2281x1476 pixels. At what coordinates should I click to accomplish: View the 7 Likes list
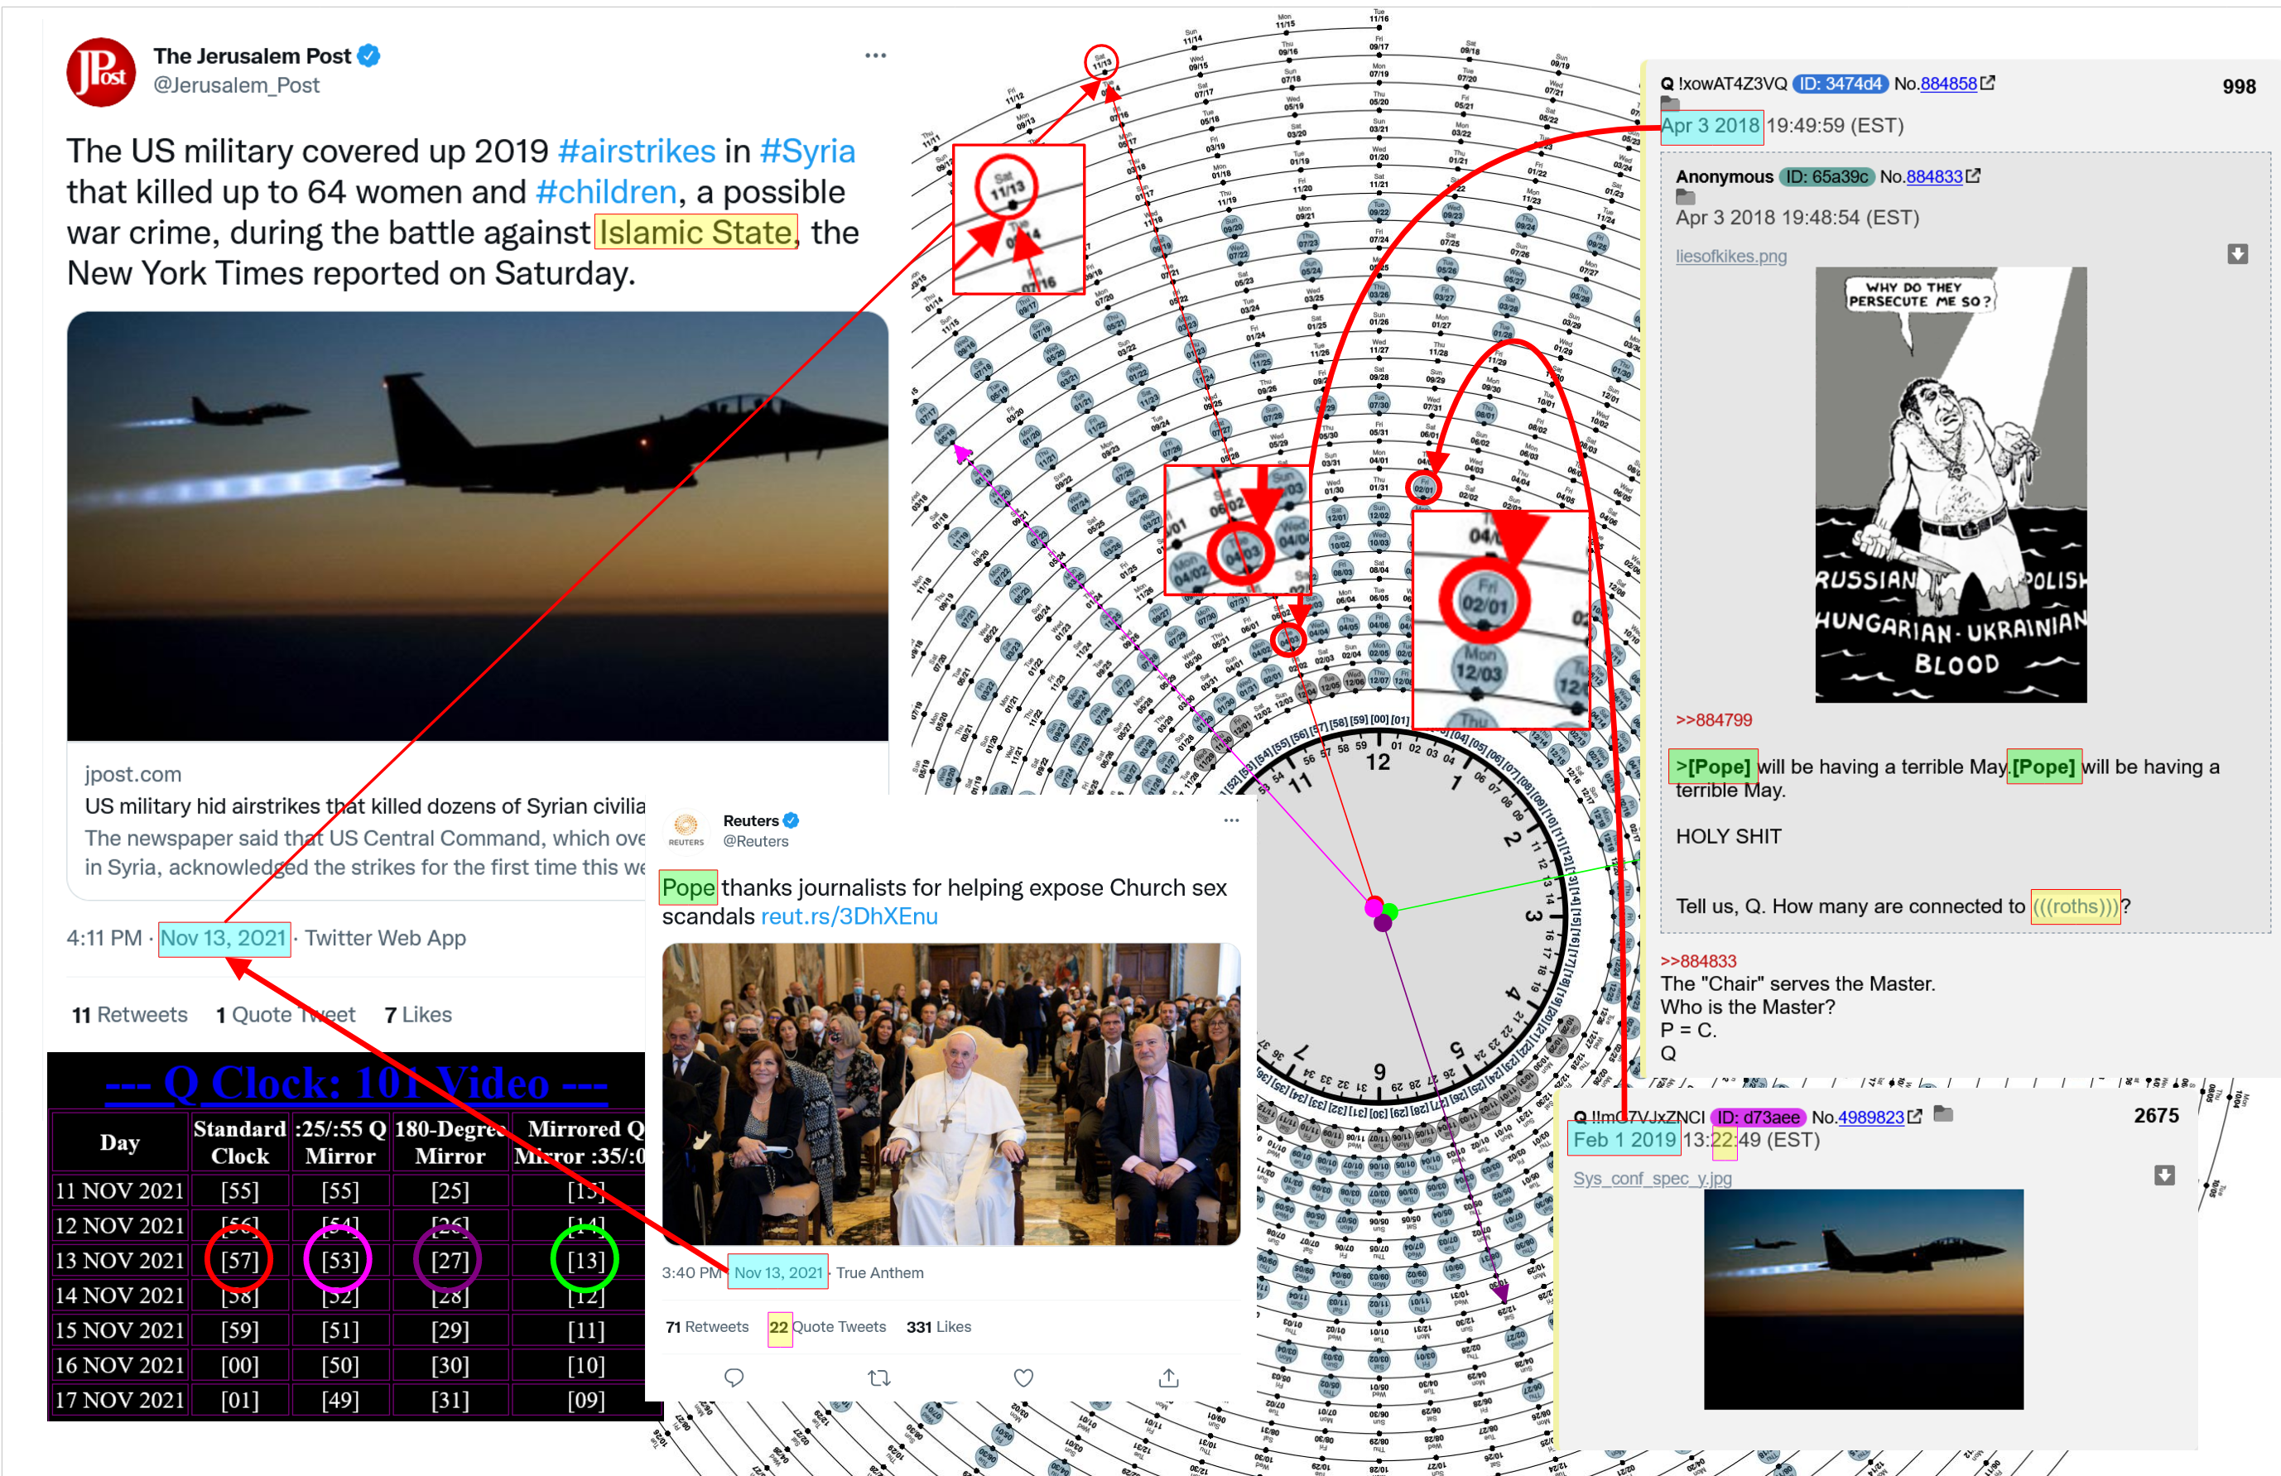[418, 1015]
